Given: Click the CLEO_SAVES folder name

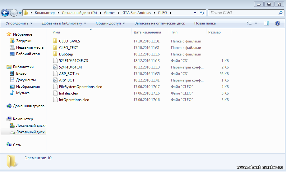Looking at the screenshot, I should [x=70, y=41].
